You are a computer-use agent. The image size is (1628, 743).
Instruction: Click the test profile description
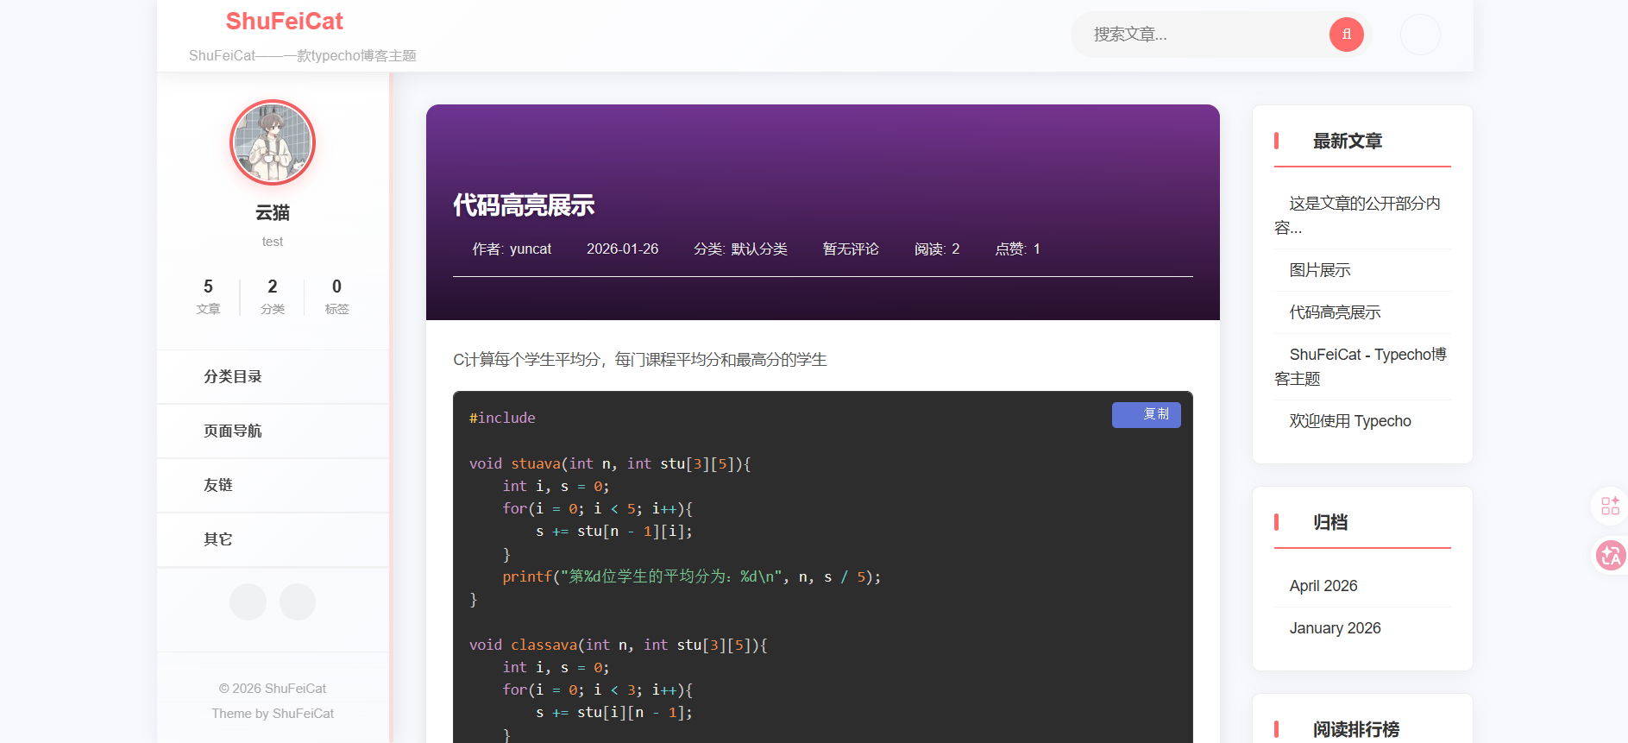(273, 242)
